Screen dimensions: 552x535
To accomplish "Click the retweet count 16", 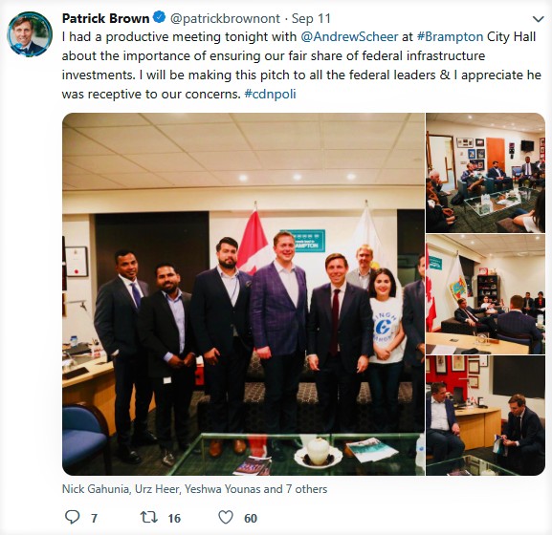I will (174, 519).
